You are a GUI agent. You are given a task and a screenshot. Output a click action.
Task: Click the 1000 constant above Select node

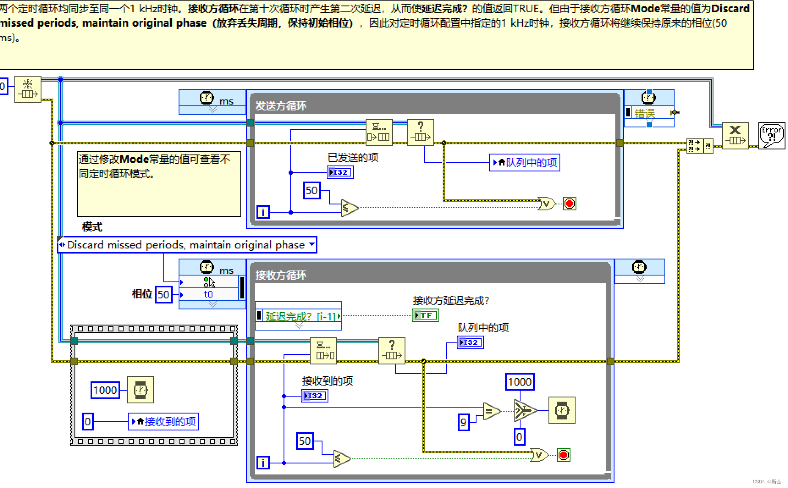520,382
